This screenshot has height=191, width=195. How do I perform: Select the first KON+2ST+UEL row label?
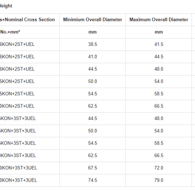[17, 44]
